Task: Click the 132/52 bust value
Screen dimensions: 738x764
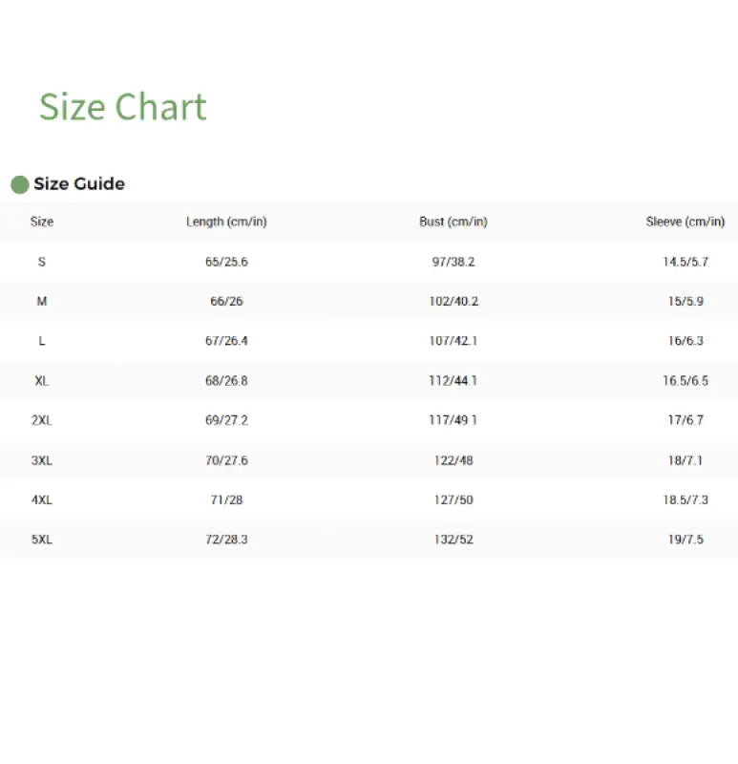Action: pos(453,540)
